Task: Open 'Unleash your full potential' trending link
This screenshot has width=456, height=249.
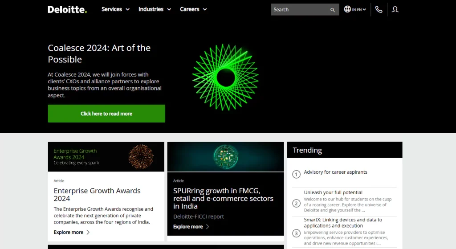Action: coord(333,192)
